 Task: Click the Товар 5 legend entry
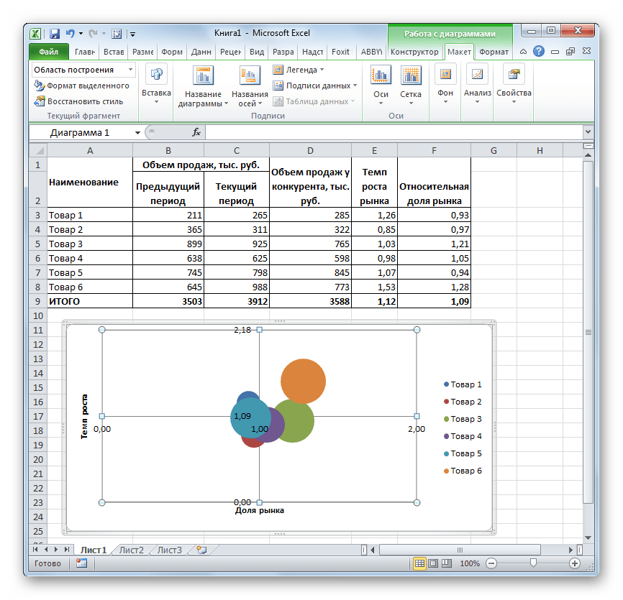[x=463, y=453]
